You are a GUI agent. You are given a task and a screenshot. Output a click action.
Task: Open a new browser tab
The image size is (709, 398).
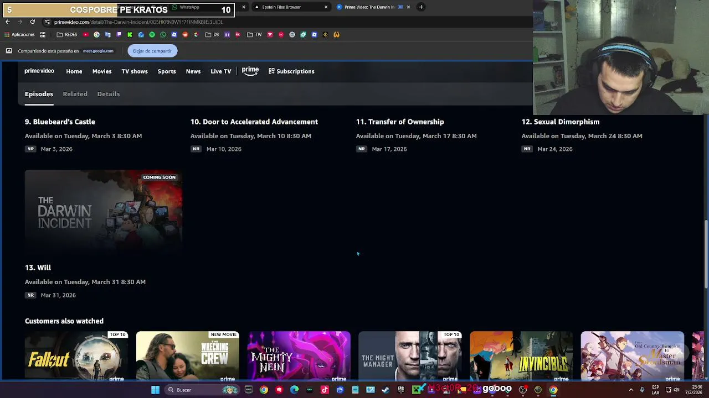[421, 7]
